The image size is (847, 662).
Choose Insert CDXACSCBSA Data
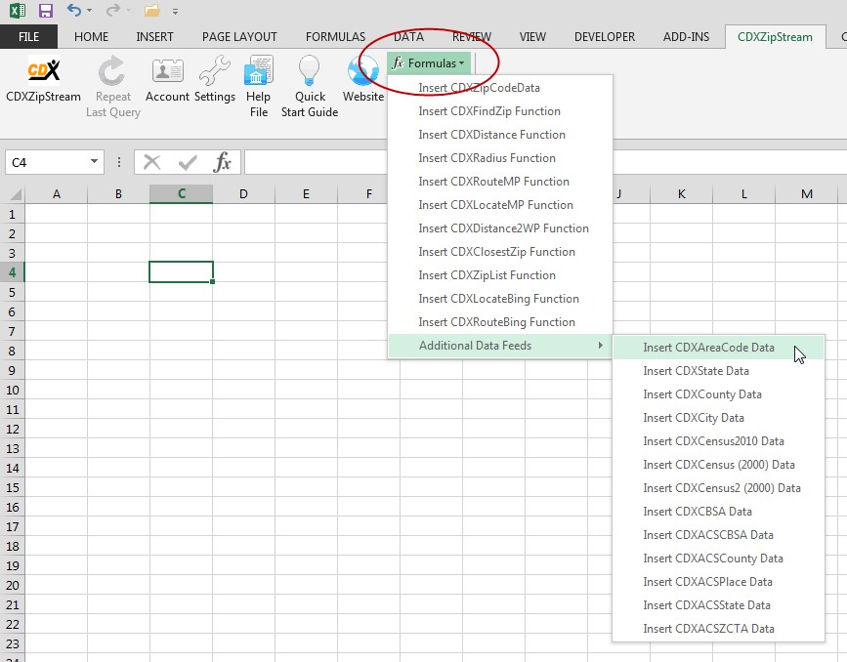(718, 535)
